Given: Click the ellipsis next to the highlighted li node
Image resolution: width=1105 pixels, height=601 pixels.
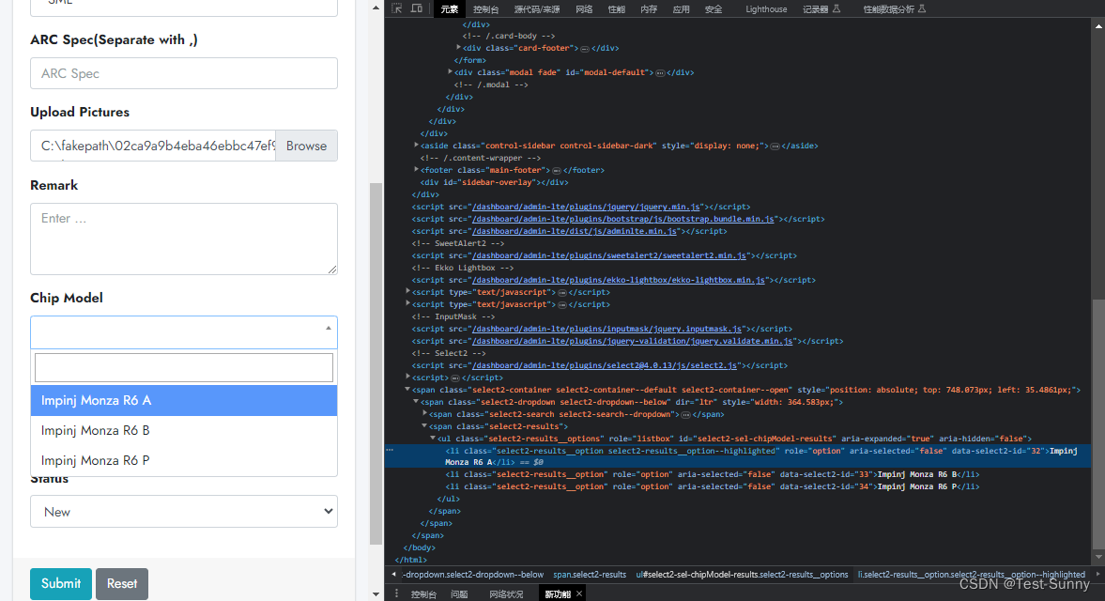Looking at the screenshot, I should [x=390, y=450].
